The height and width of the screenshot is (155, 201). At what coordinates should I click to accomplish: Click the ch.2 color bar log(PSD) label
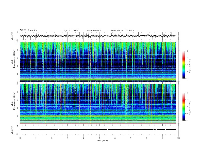click(x=190, y=108)
